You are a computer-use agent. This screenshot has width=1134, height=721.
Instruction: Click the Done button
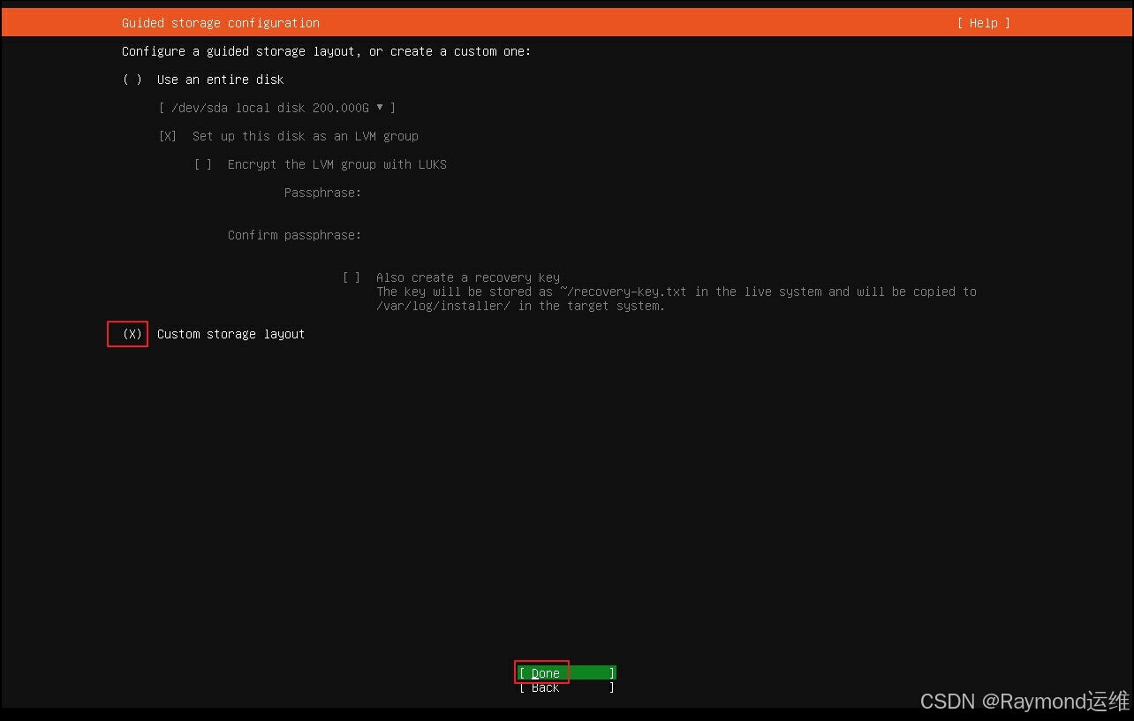tap(567, 673)
